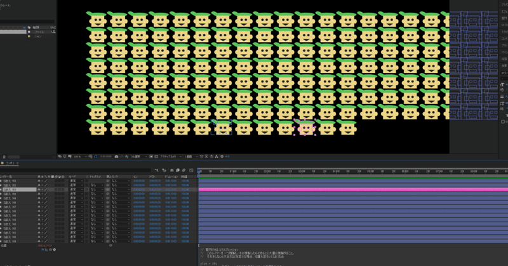Click the red 位置 property value
The height and width of the screenshot is (266, 508).
(x=44, y=246)
